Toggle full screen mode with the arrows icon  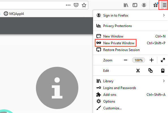tap(163, 60)
